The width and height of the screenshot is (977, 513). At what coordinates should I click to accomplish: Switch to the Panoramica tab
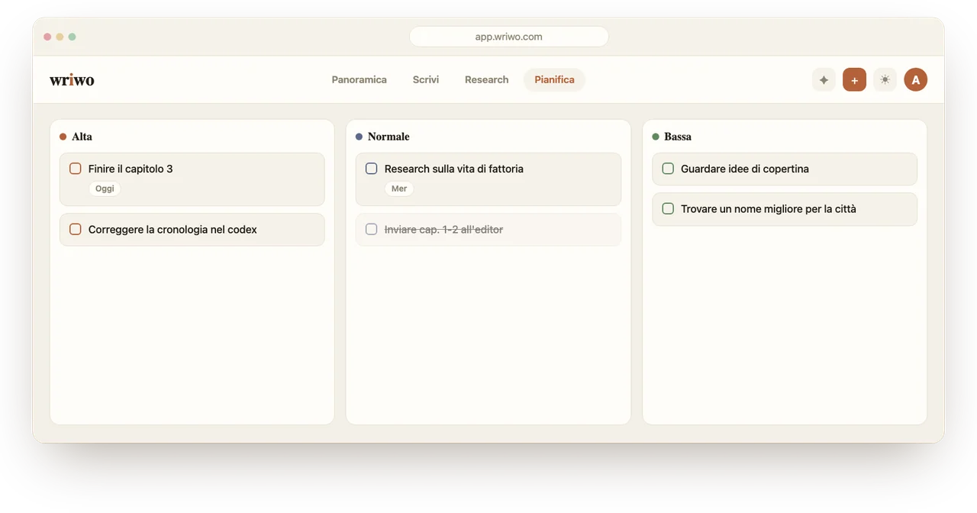point(360,79)
